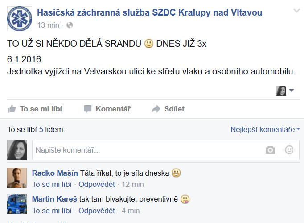304x223 pixels.
Task: Click the thumbs-up icon to like the post
Action: 12,109
